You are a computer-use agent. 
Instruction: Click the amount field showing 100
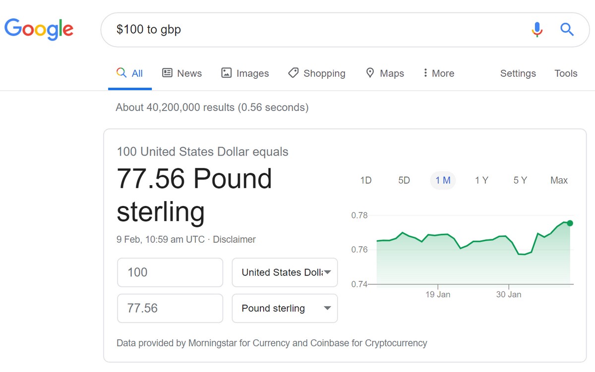(170, 272)
